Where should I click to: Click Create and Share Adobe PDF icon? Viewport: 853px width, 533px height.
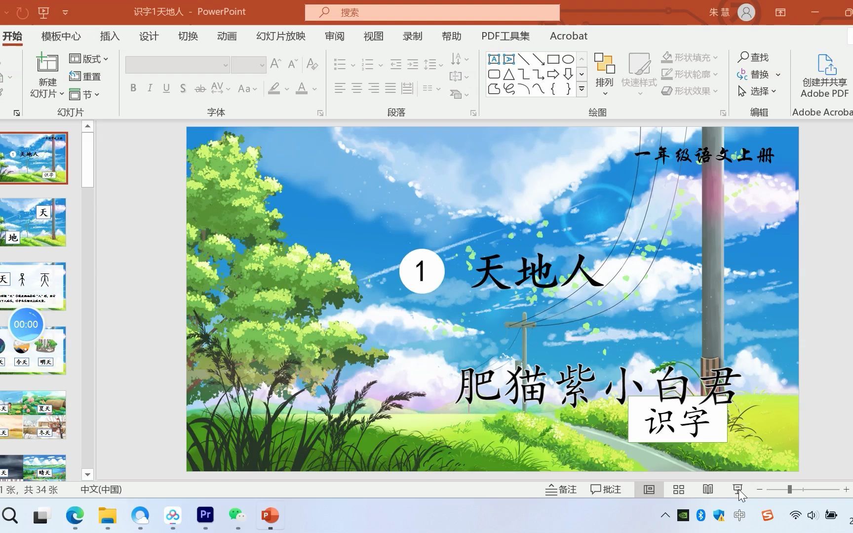(826, 64)
